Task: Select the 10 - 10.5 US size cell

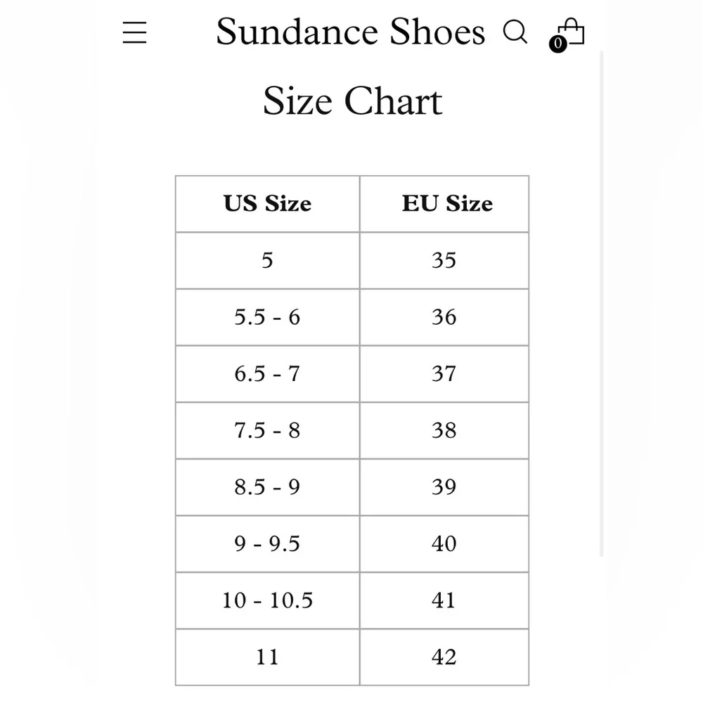Action: [x=267, y=600]
